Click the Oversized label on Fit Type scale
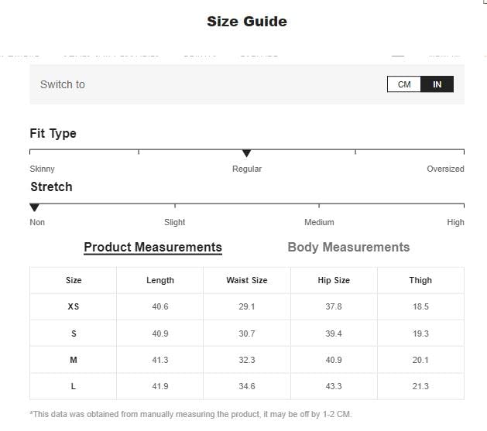 (x=445, y=169)
